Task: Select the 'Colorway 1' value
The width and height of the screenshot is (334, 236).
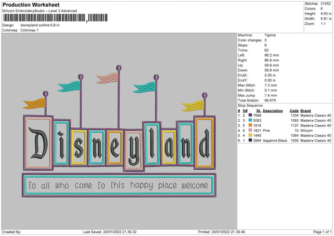Action: pos(30,30)
